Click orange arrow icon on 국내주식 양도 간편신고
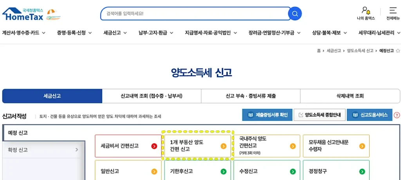 tap(293, 146)
